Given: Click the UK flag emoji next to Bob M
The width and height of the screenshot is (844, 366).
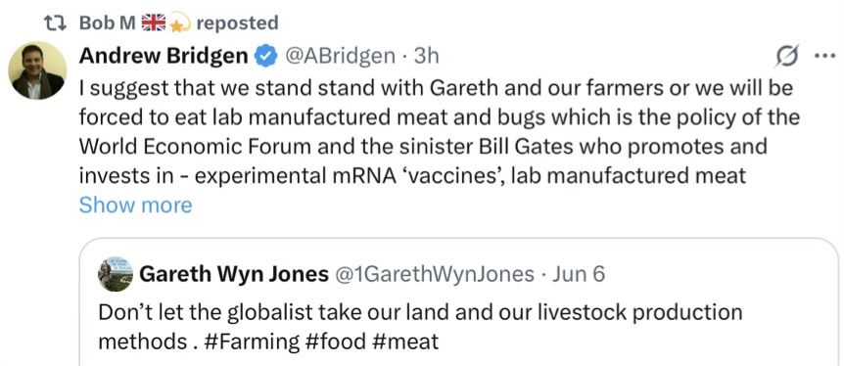Looking at the screenshot, I should (154, 23).
